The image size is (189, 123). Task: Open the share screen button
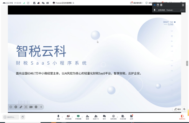coord(78,117)
